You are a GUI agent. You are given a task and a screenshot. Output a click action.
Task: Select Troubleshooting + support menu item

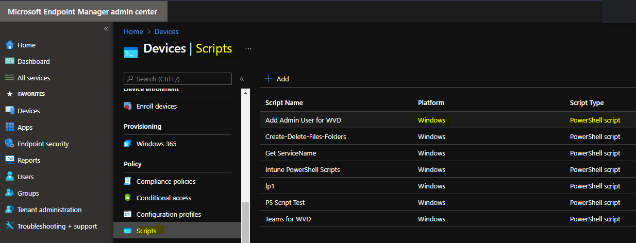tap(57, 226)
